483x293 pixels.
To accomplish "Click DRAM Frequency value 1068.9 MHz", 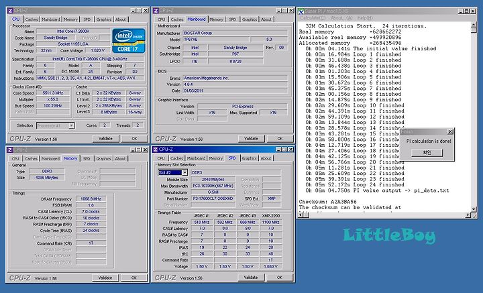I will 91,199.
